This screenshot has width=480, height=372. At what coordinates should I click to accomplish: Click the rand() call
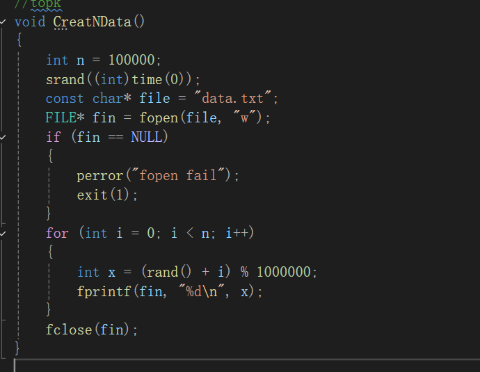168,273
